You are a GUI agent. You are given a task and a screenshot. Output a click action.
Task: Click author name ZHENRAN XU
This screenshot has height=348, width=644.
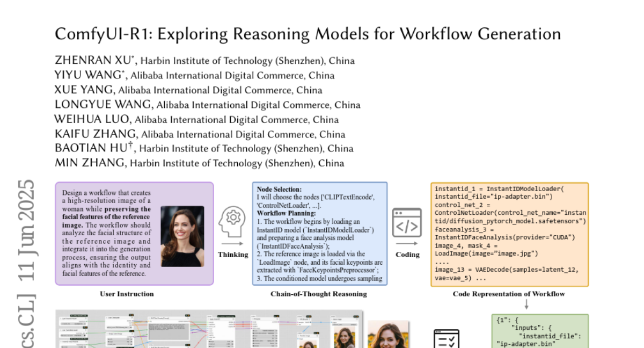tap(92, 60)
